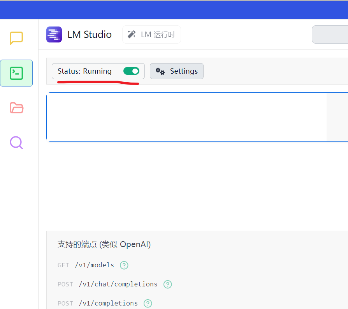This screenshot has height=309, width=348.
Task: Click help icon next to /v1/models
Action: [124, 265]
